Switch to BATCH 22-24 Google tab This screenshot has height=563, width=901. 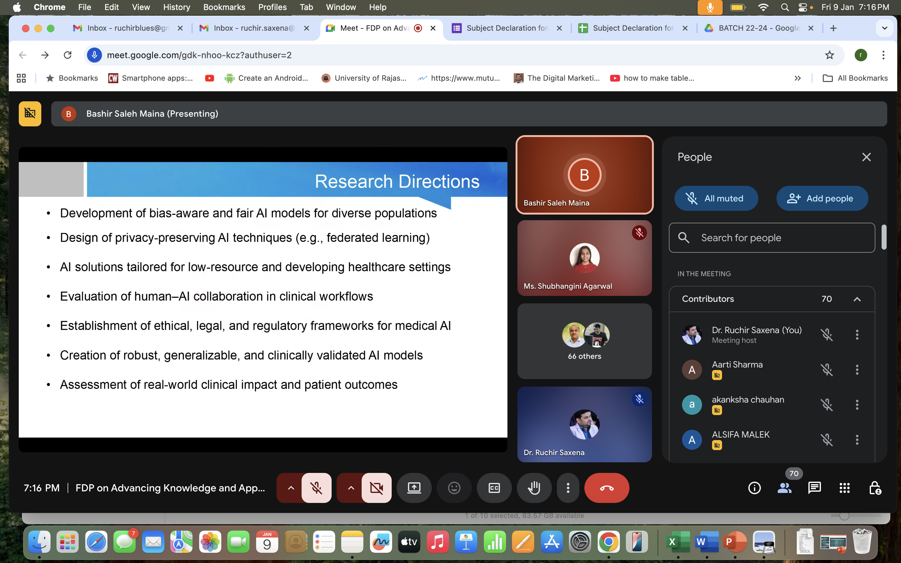[x=758, y=28]
